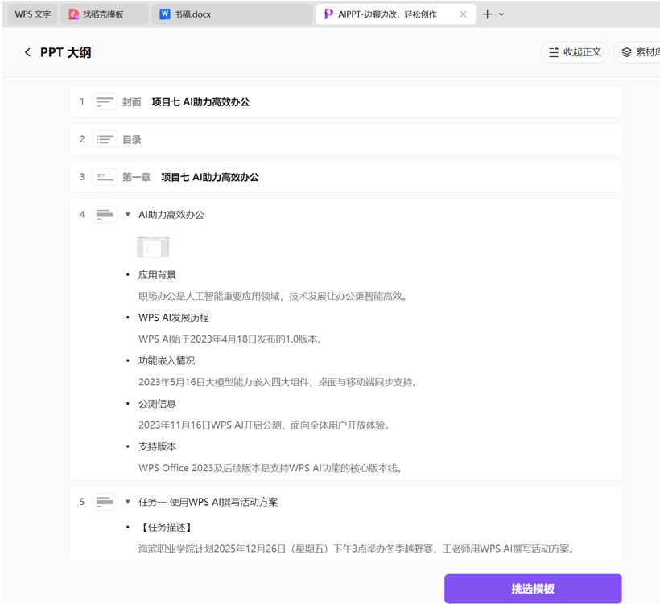The image size is (660, 604).
Task: Click the 应用背景 bullet heading
Action: [158, 275]
